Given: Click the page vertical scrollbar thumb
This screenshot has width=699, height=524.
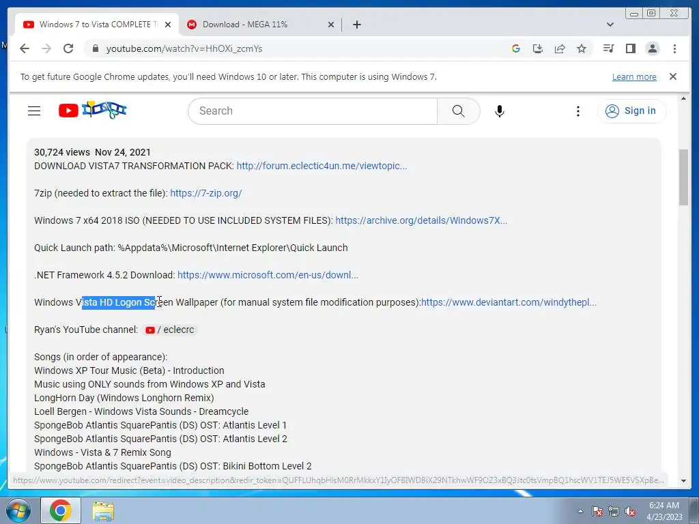Looking at the screenshot, I should (683, 177).
